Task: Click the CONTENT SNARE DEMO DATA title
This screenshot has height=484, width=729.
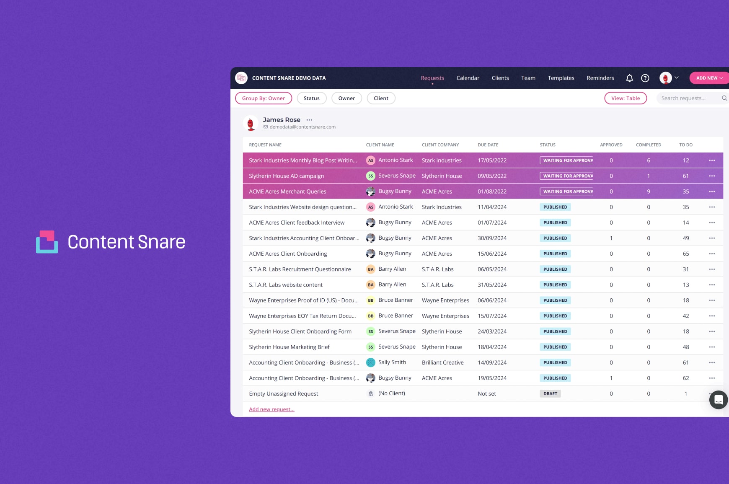Action: tap(289, 78)
